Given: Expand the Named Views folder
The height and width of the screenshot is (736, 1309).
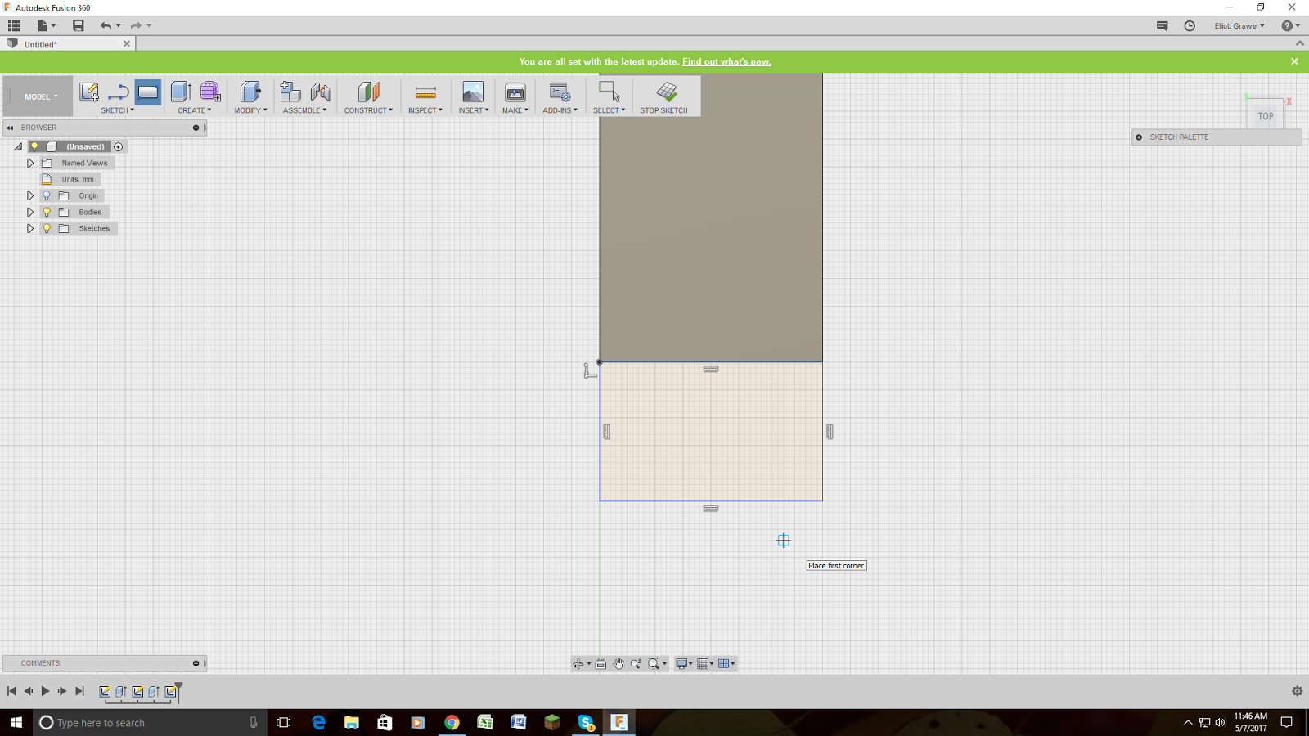Looking at the screenshot, I should [x=30, y=163].
